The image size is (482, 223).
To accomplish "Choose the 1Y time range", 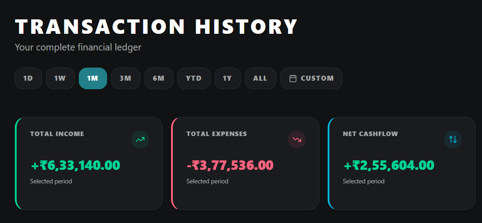I will (x=227, y=78).
